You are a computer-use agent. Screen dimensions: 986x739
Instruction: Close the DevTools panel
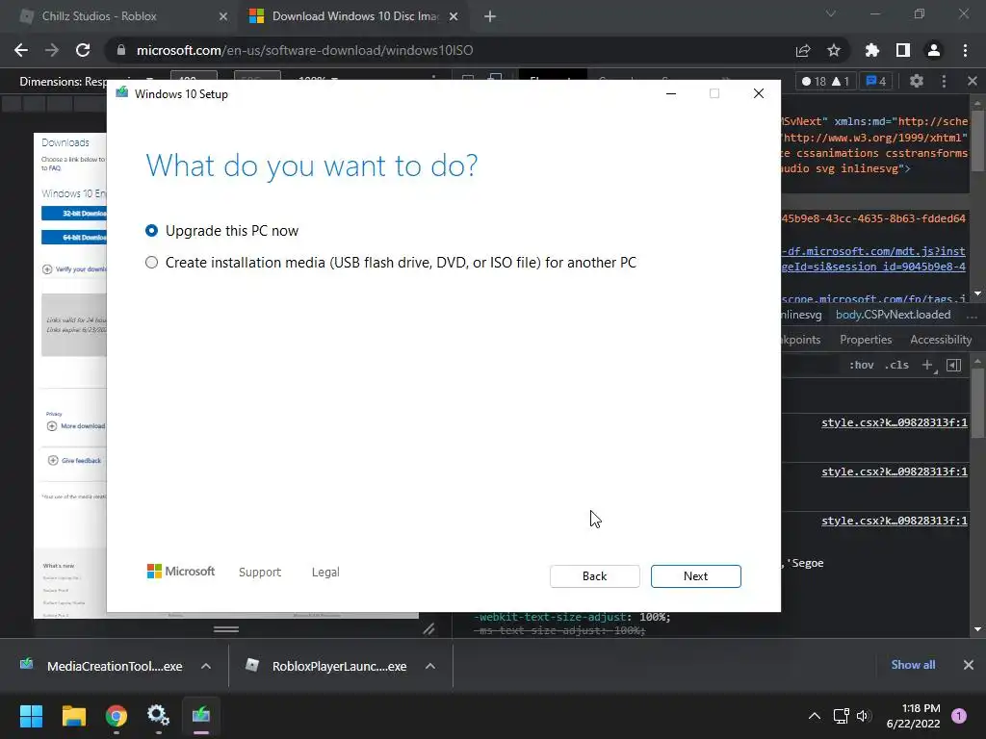[x=973, y=81]
